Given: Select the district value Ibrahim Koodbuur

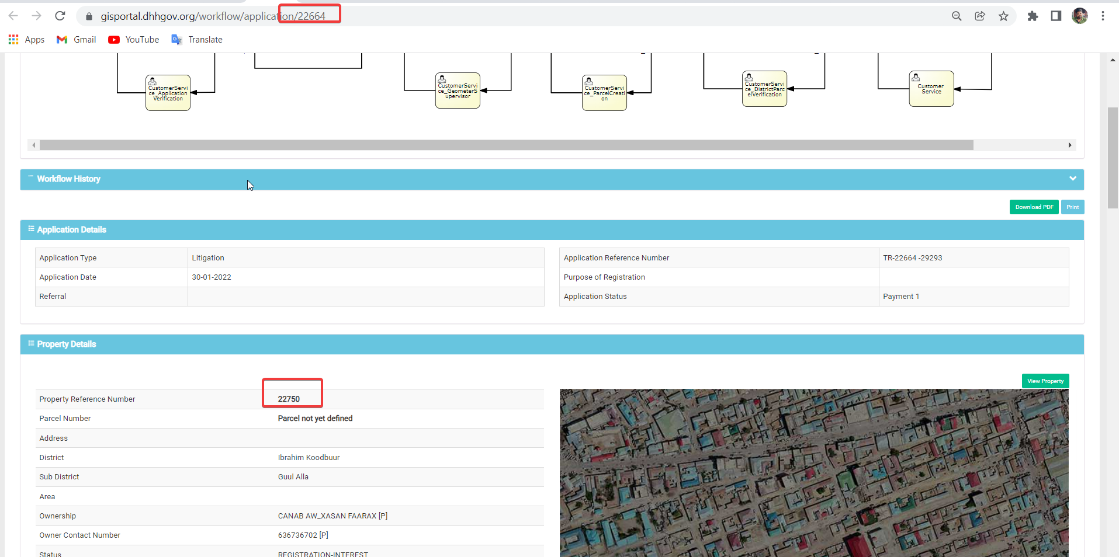Looking at the screenshot, I should (309, 458).
